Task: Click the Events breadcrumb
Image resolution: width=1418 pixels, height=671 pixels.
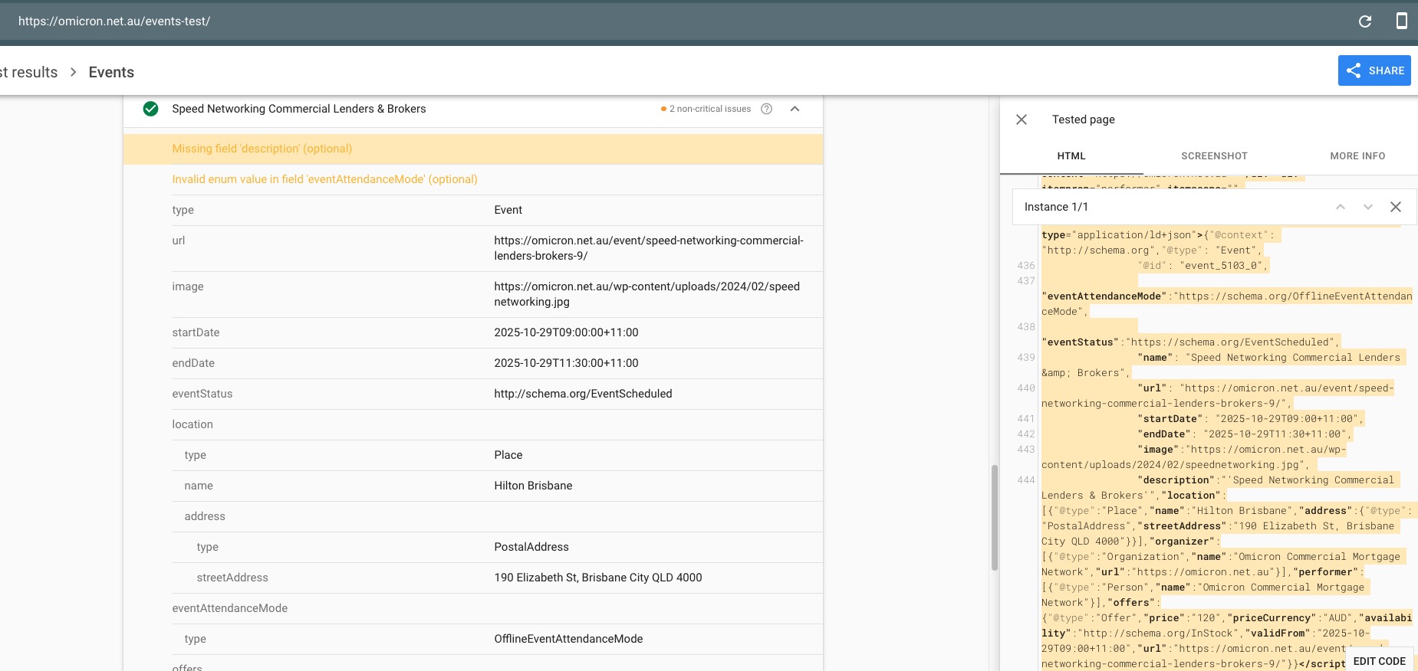Action: pos(111,72)
